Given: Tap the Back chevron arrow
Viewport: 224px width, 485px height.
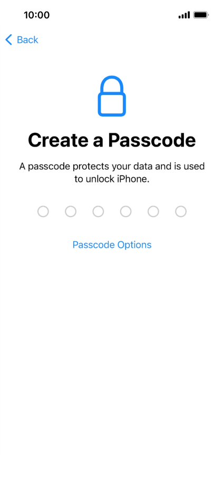Looking at the screenshot, I should tap(8, 40).
